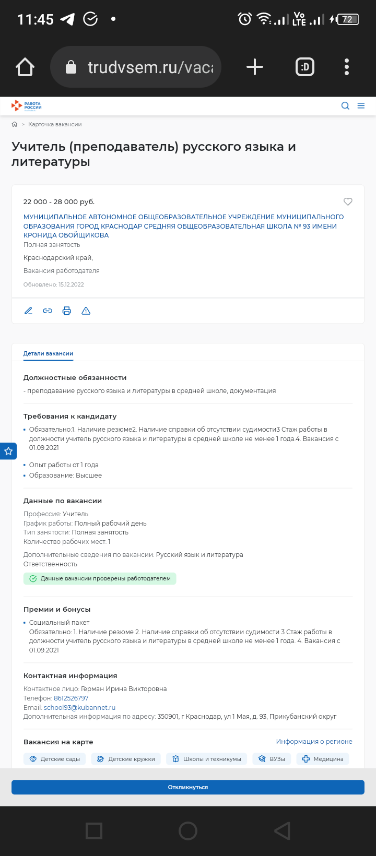Toggle Детские сады map filter
The image size is (376, 856).
click(55, 759)
